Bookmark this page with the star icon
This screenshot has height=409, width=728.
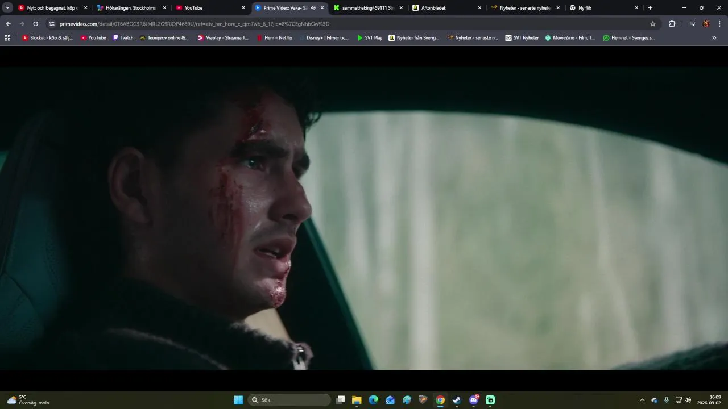[x=653, y=24]
